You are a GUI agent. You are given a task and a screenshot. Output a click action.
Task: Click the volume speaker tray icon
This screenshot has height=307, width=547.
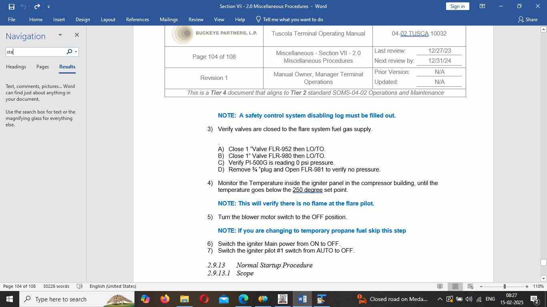pos(469,299)
